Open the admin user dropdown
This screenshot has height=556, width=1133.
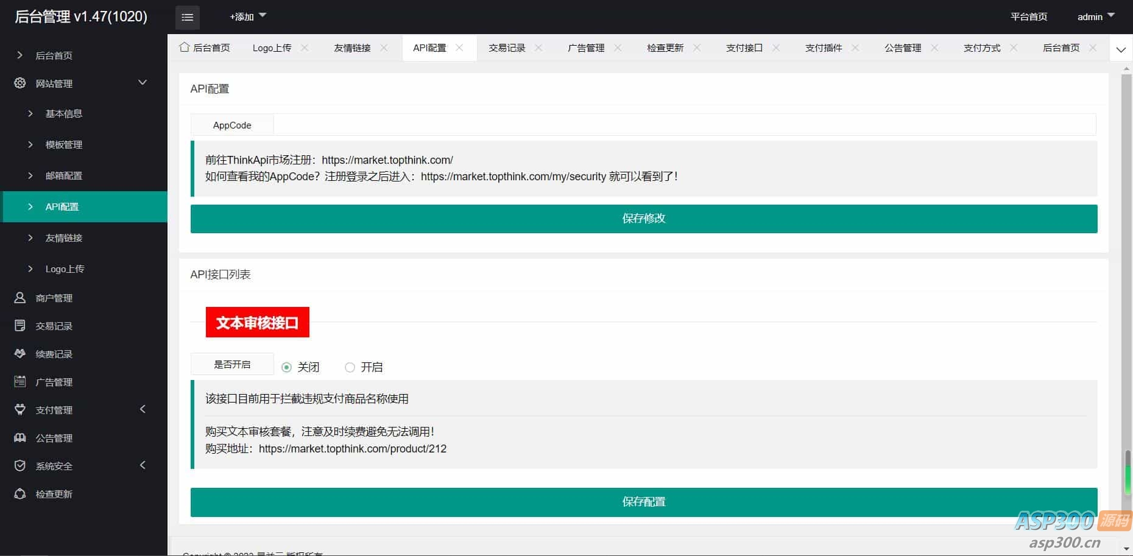coord(1095,16)
